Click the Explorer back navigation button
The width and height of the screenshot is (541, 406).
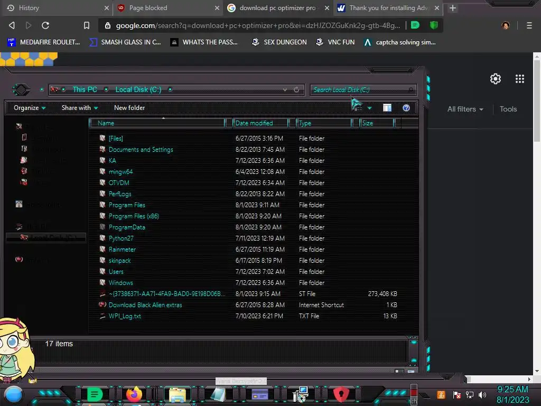21,90
